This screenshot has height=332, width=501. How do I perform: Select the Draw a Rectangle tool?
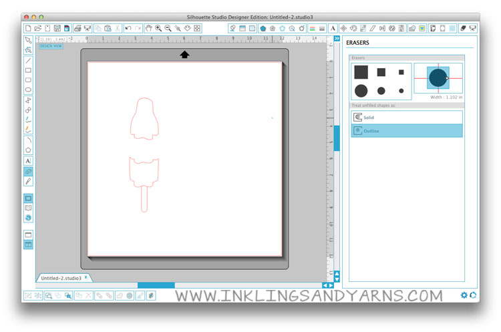28,70
